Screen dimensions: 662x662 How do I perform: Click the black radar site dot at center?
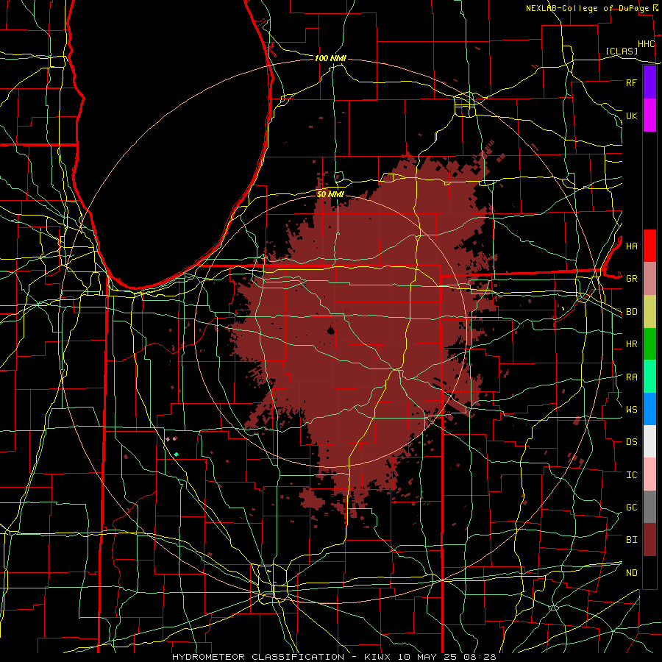click(330, 330)
